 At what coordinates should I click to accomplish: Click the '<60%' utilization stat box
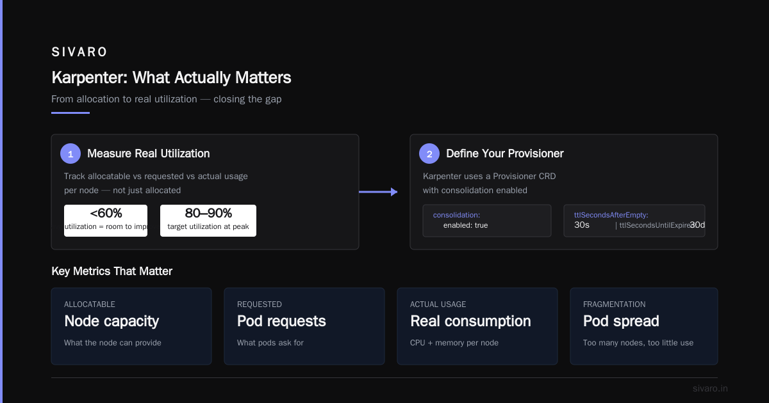[106, 221]
